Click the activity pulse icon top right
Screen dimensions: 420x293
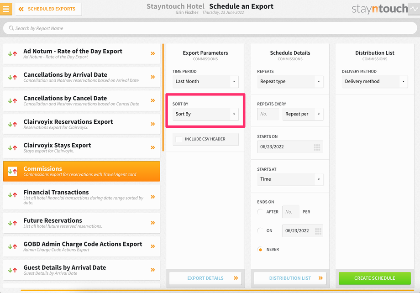coord(414,9)
